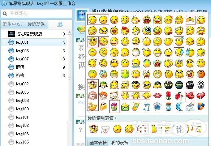This screenshot has height=146, width=211.
Task: Pick the heart-eyes love emoticon
Action: pos(125,31)
